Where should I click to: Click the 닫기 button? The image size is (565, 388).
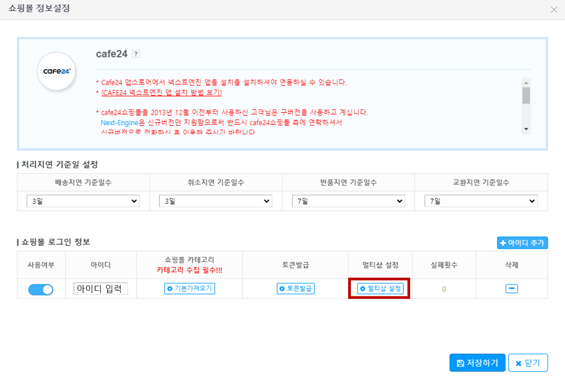[528, 363]
